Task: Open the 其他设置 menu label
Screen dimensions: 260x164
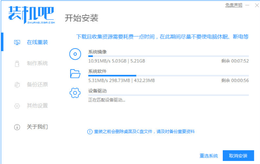Action: 37,106
